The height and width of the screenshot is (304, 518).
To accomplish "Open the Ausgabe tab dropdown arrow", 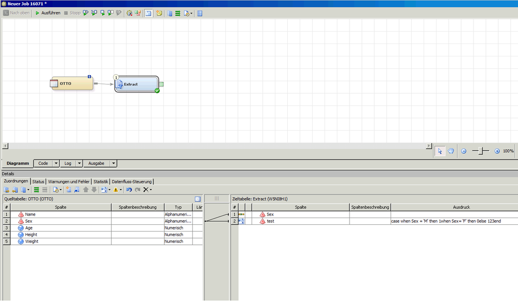I will click(114, 163).
